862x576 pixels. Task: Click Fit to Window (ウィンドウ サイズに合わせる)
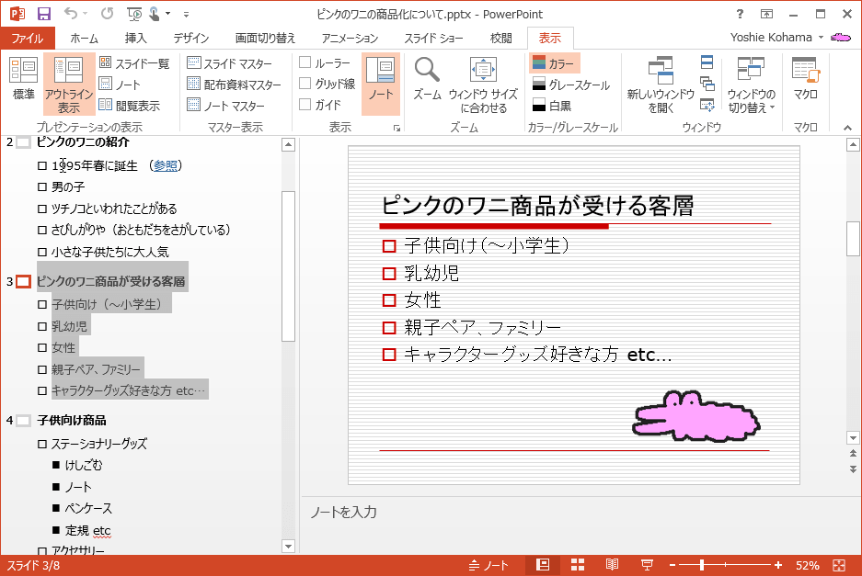[483, 85]
